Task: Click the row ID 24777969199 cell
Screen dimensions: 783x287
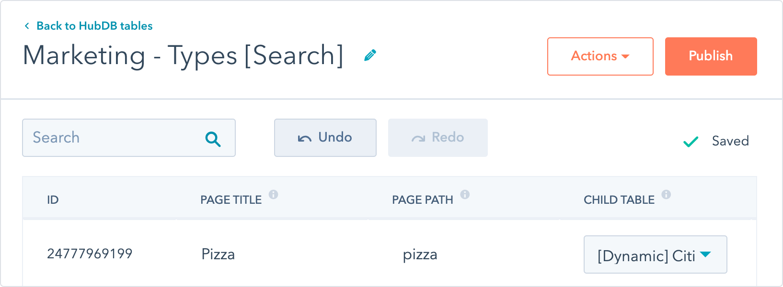Action: point(90,254)
